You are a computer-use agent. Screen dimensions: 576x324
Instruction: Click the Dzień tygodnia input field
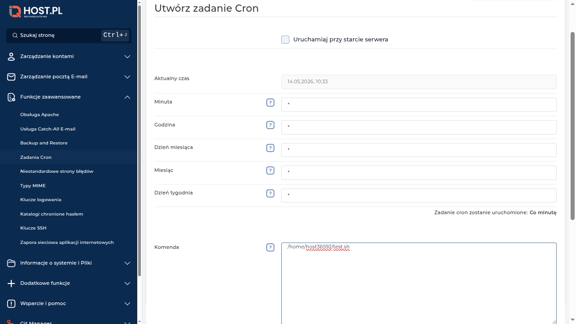pyautogui.click(x=418, y=195)
